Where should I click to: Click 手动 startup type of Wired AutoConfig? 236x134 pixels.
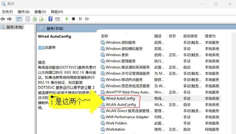[x=187, y=98]
